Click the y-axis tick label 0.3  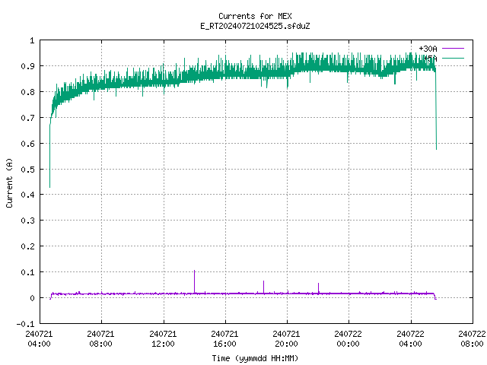point(27,221)
